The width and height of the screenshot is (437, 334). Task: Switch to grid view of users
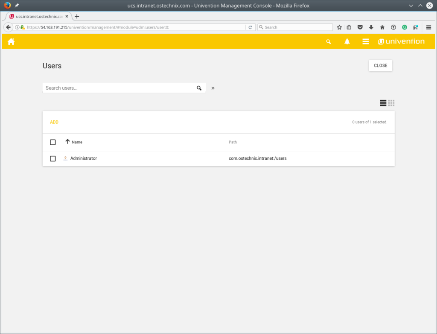[x=391, y=103]
